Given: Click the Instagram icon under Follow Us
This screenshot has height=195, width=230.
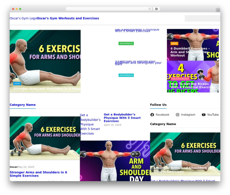Looking at the screenshot, I should [x=178, y=115].
